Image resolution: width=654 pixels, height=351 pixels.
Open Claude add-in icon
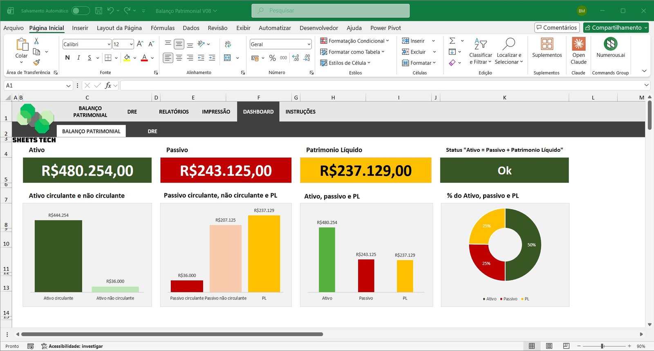coord(578,44)
